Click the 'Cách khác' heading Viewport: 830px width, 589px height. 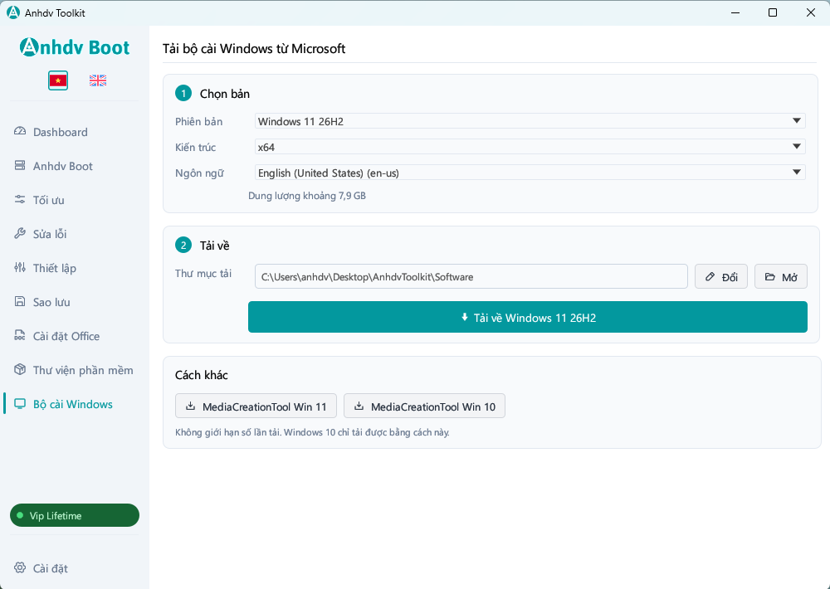coord(202,375)
